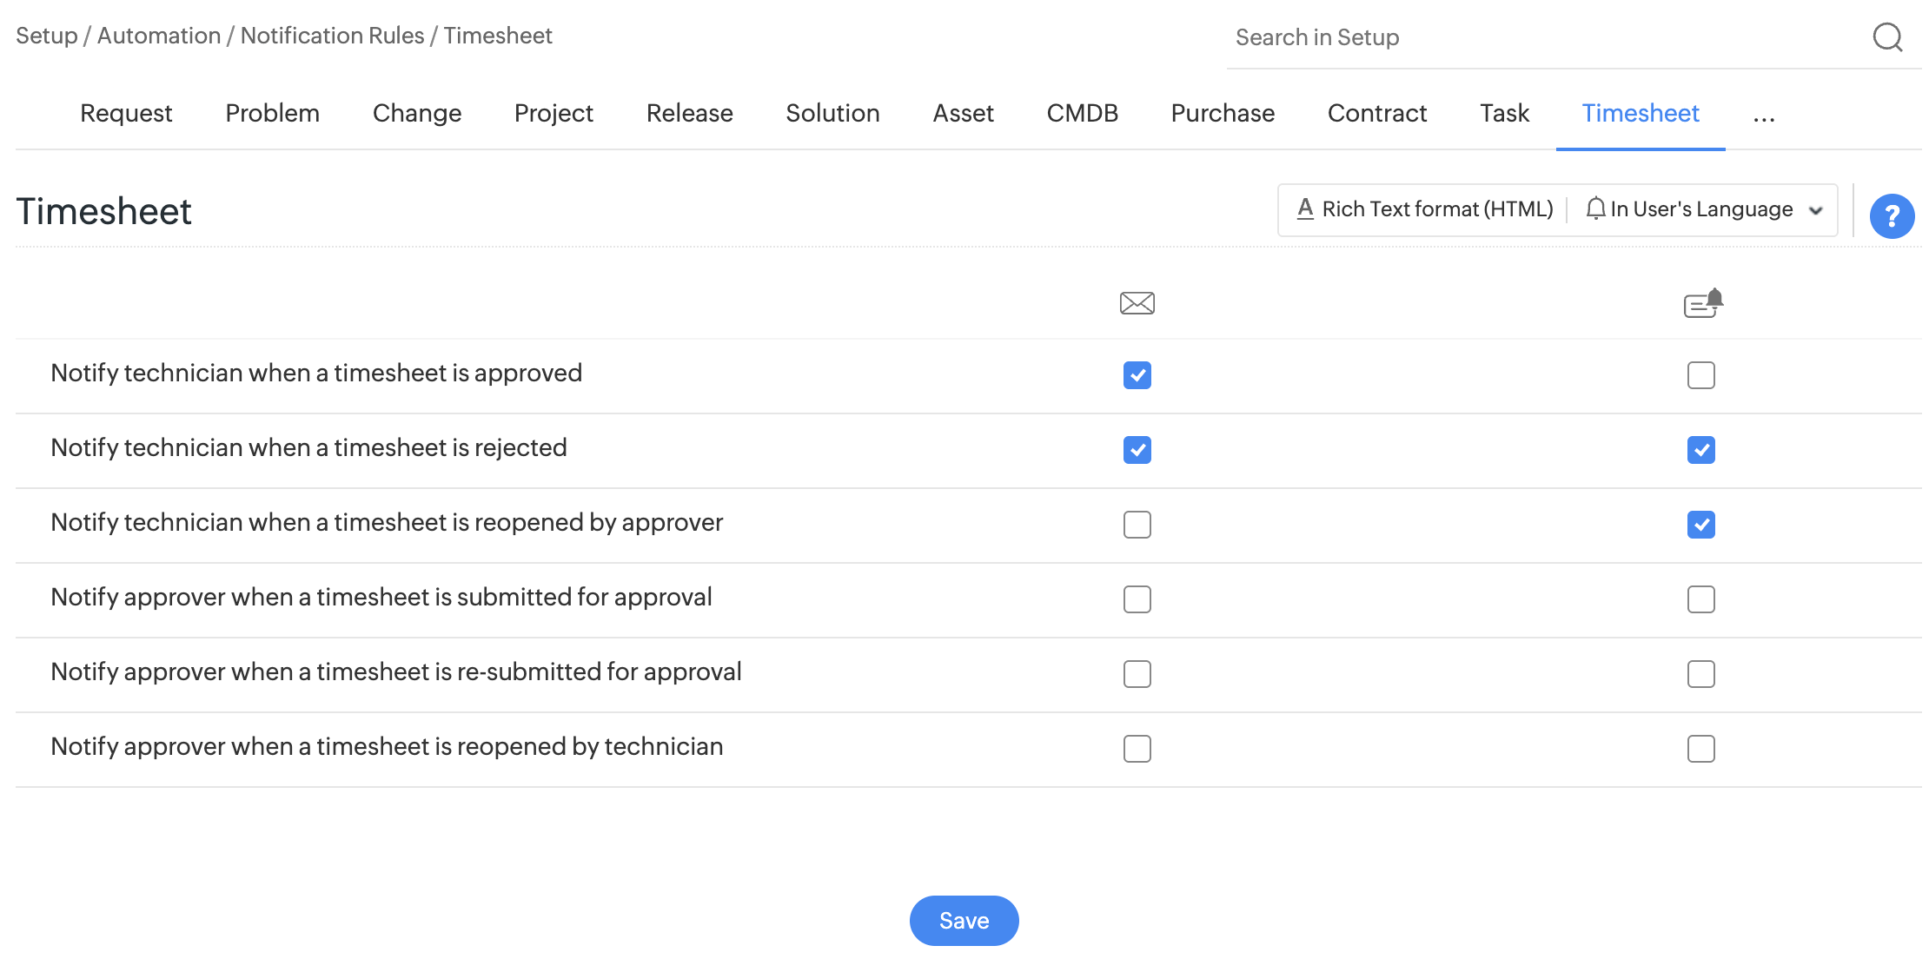Expand the In User's Language dropdown arrow
Screen dimensions: 1929x959
(x=1815, y=210)
